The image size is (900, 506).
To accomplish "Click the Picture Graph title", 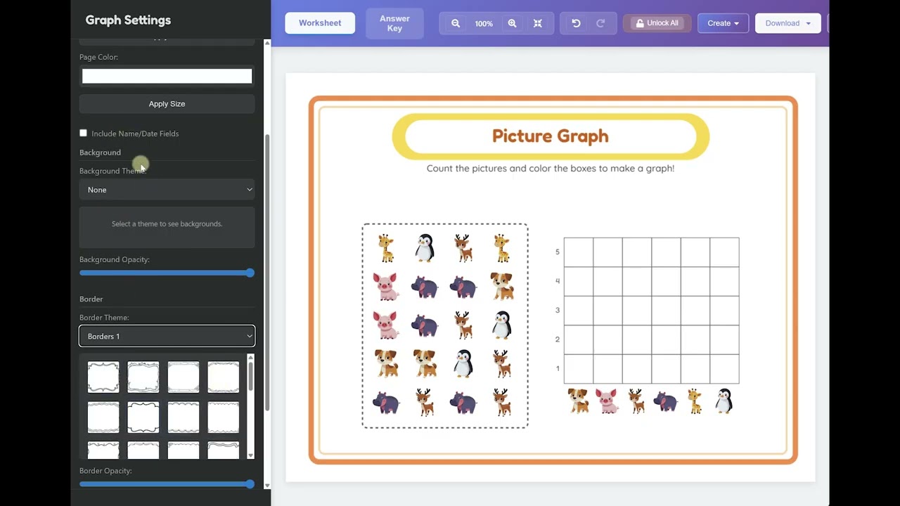I will click(x=551, y=136).
